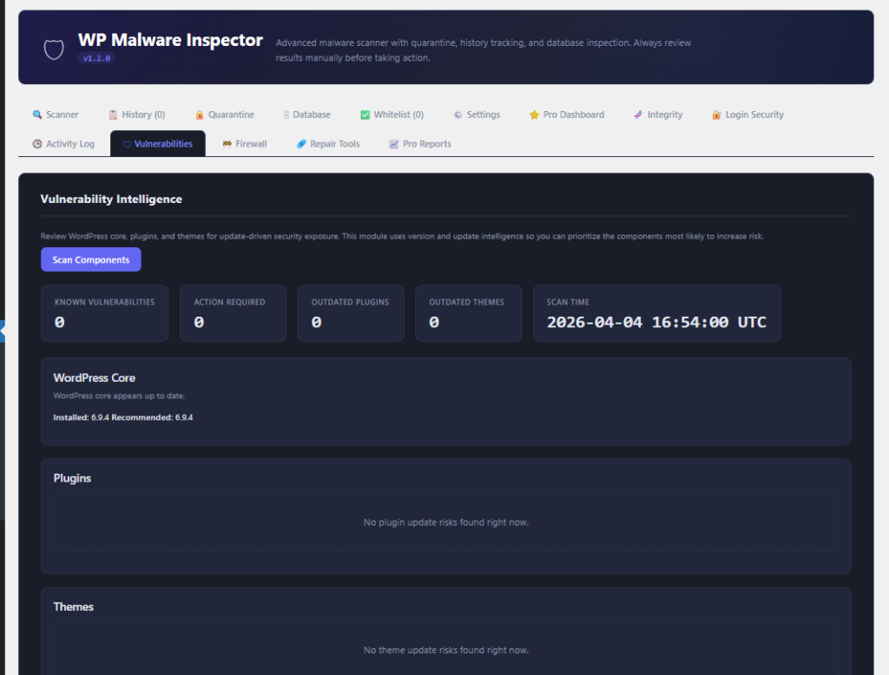Open Pro Reports via its chart icon
The height and width of the screenshot is (675, 889).
coord(392,144)
